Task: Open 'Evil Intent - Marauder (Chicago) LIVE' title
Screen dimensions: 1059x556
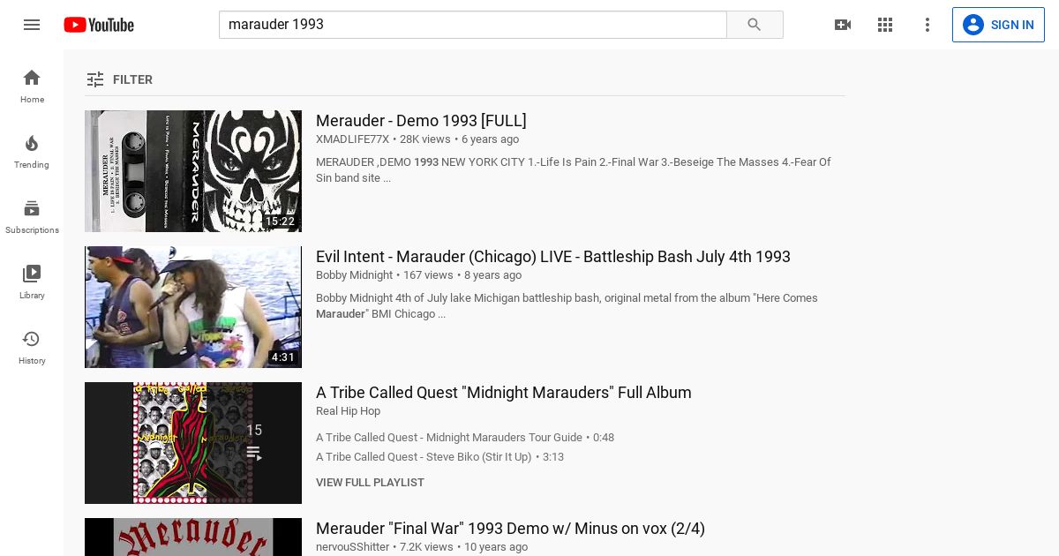Action: (x=553, y=257)
